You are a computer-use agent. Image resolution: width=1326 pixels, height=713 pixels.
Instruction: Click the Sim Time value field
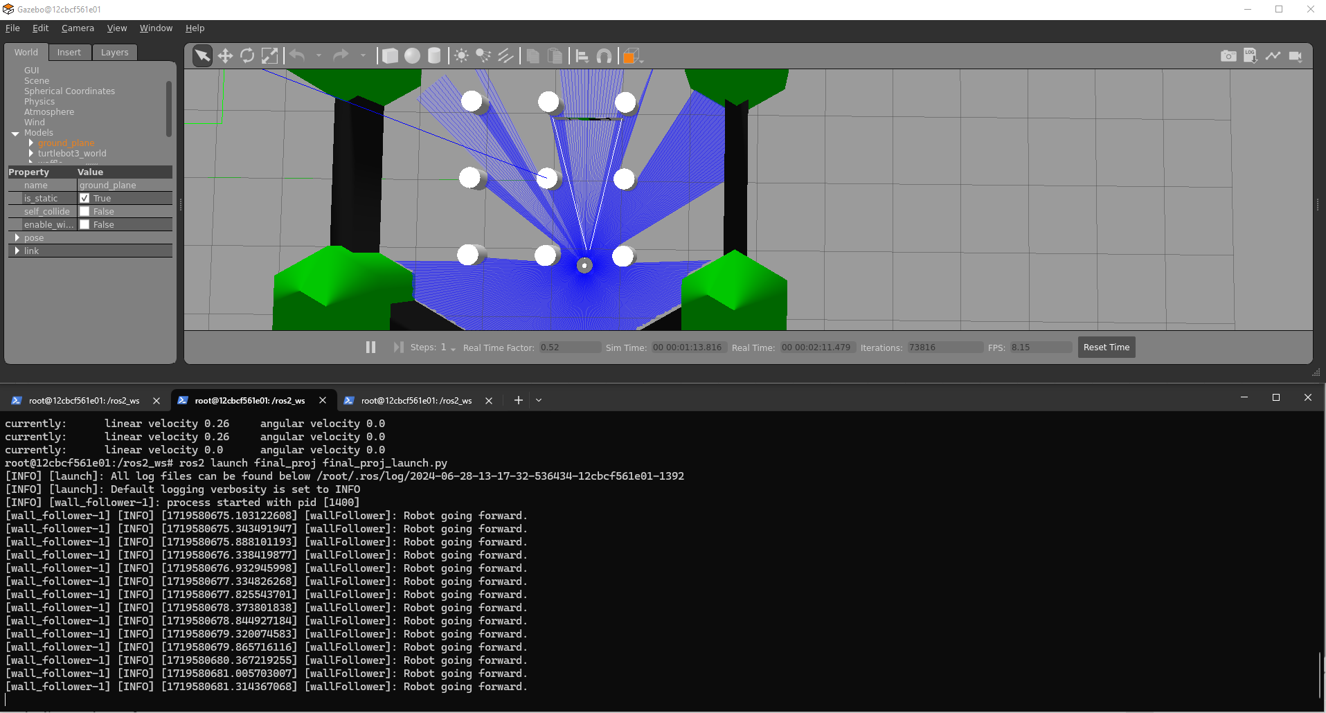688,348
